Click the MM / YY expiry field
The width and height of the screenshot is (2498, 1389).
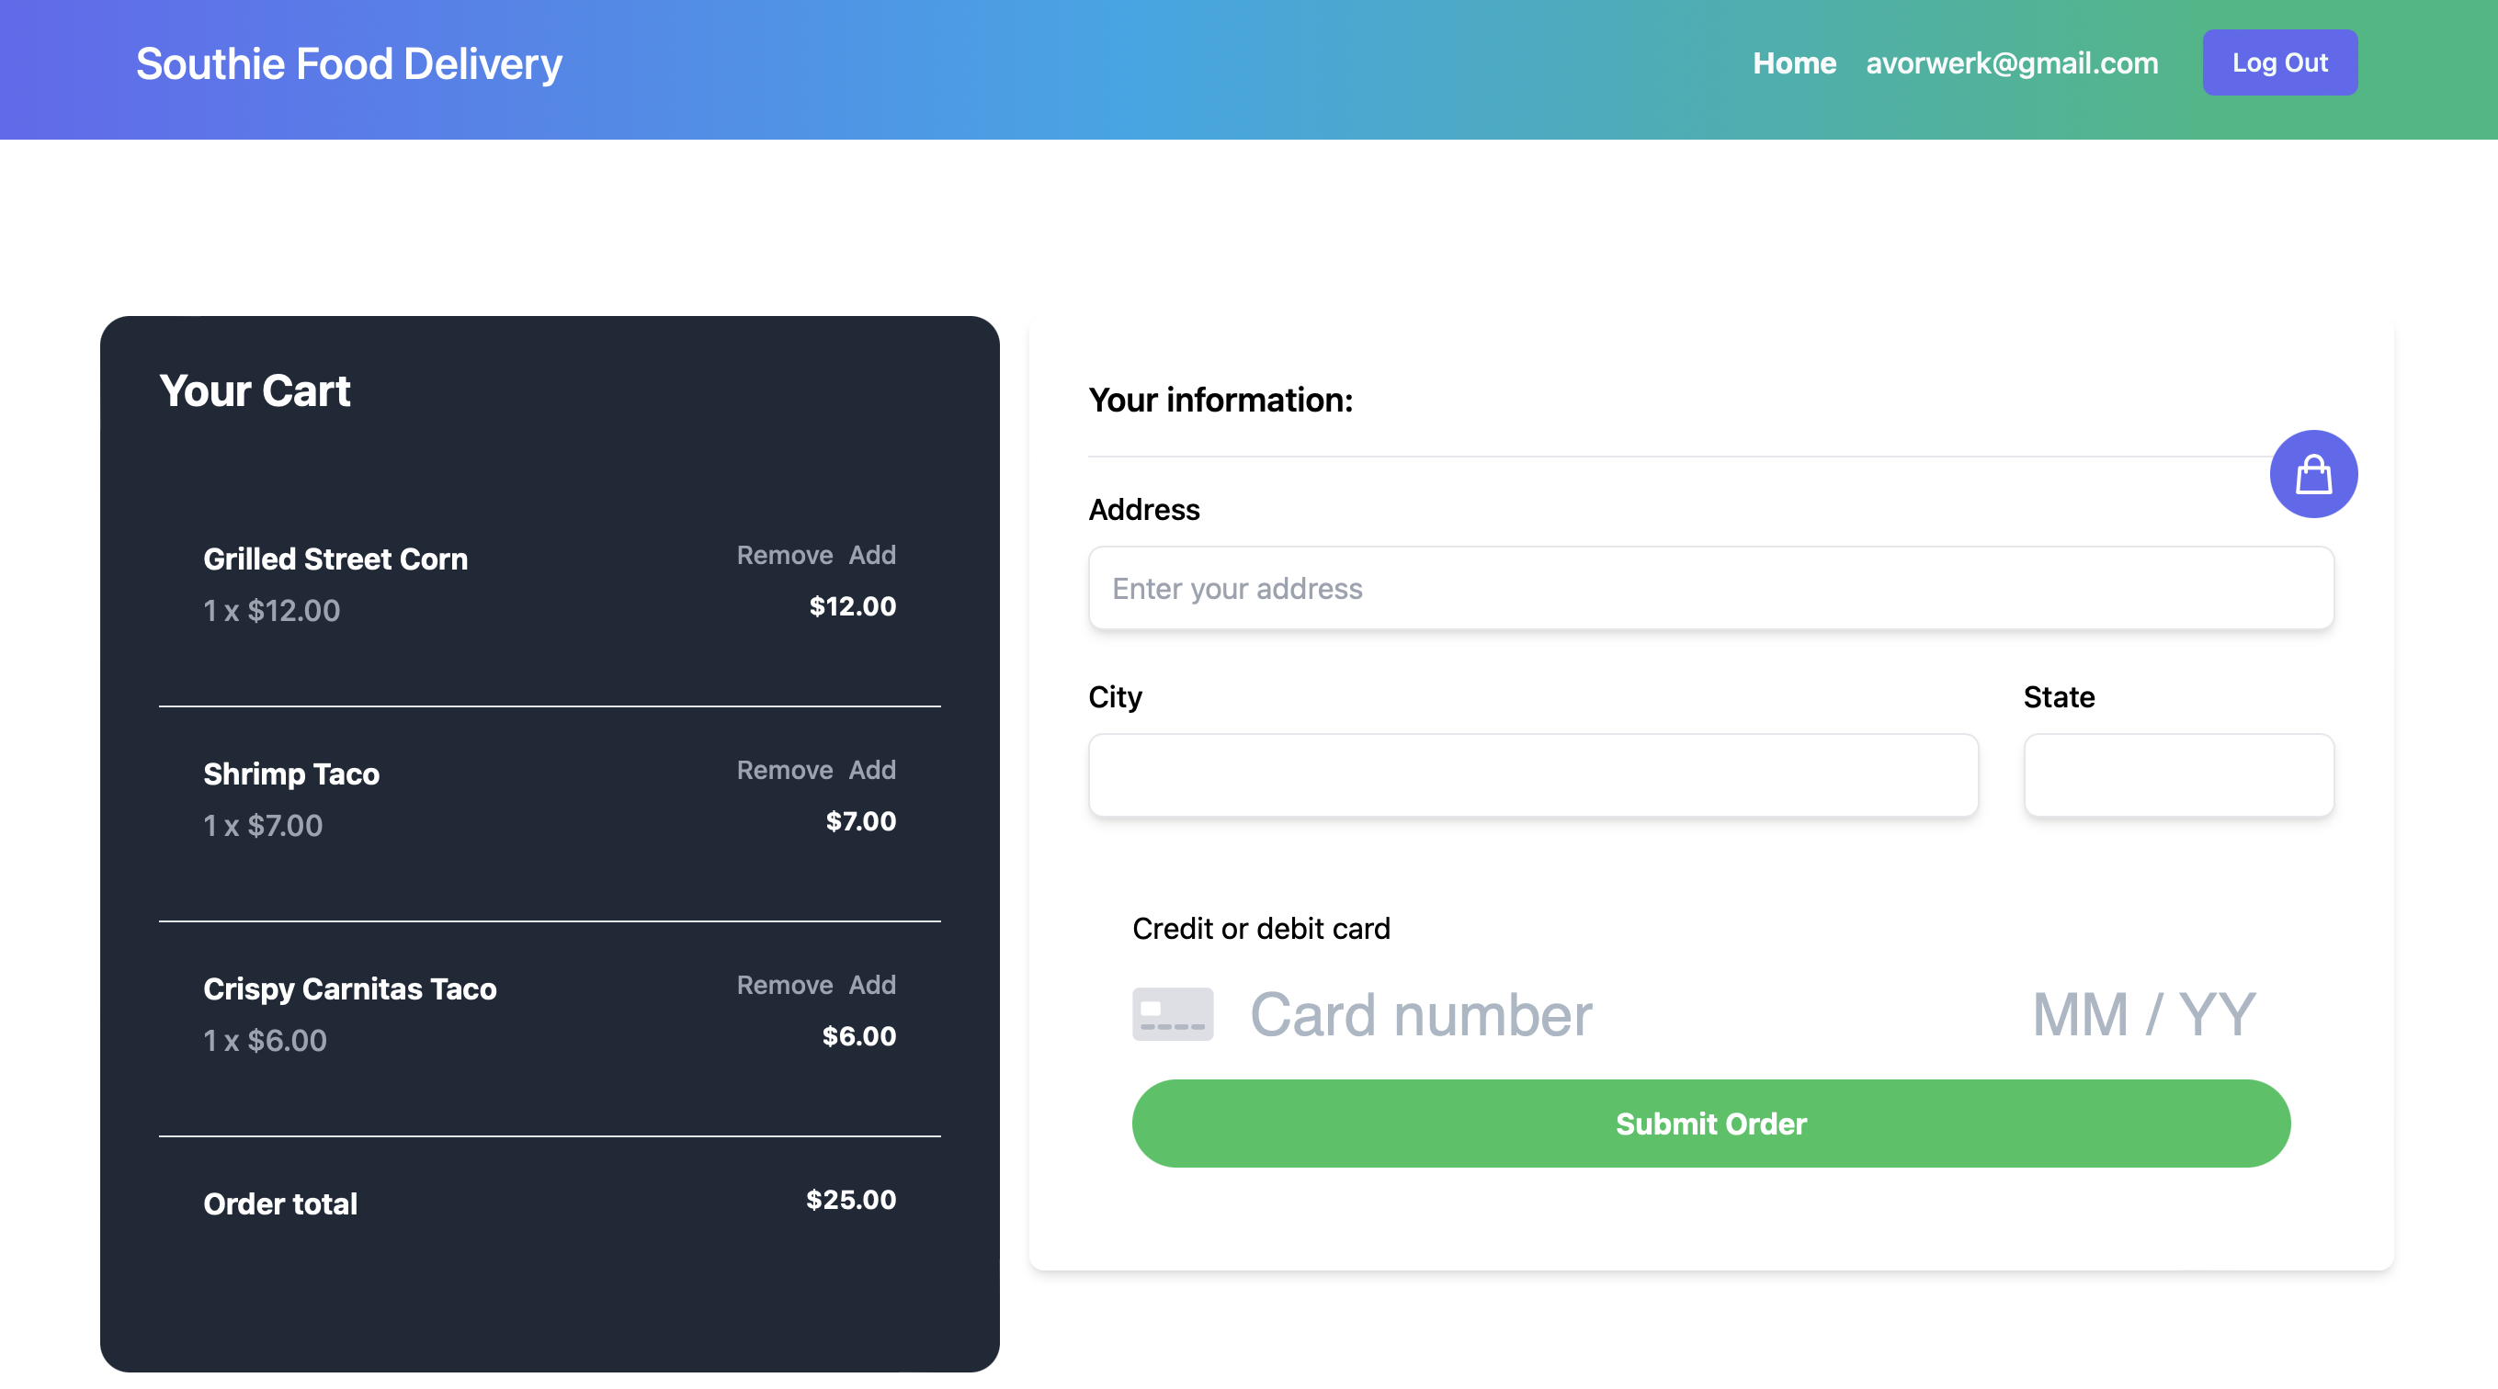point(2143,1014)
